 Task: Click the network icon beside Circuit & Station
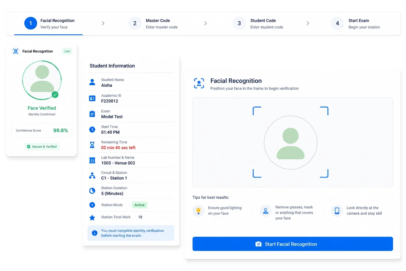(92, 176)
